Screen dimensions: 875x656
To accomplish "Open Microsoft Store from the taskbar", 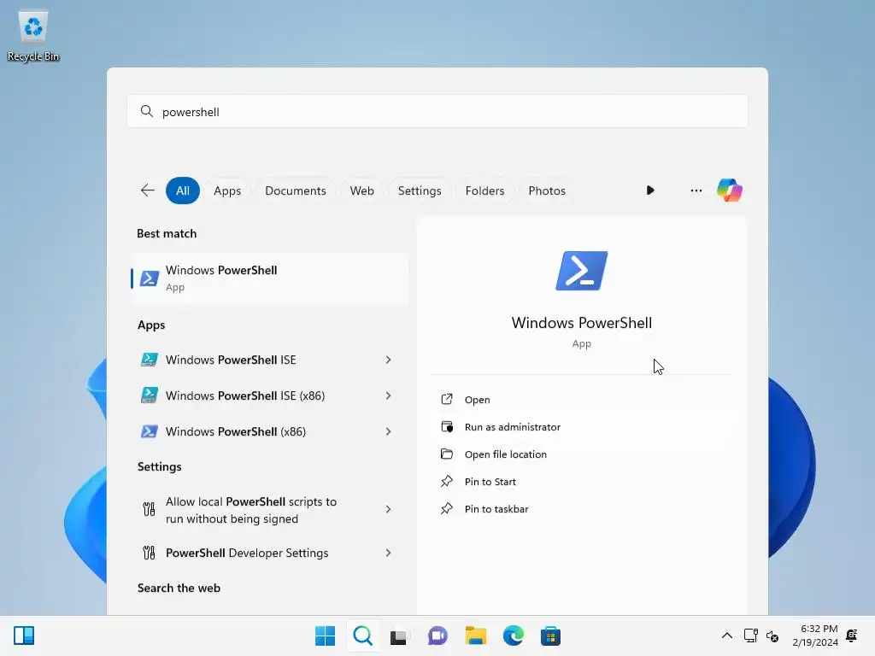I will click(550, 635).
